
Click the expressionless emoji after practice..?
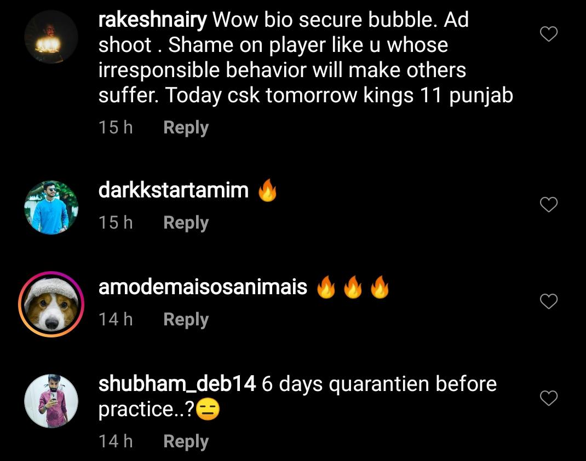[x=208, y=410]
